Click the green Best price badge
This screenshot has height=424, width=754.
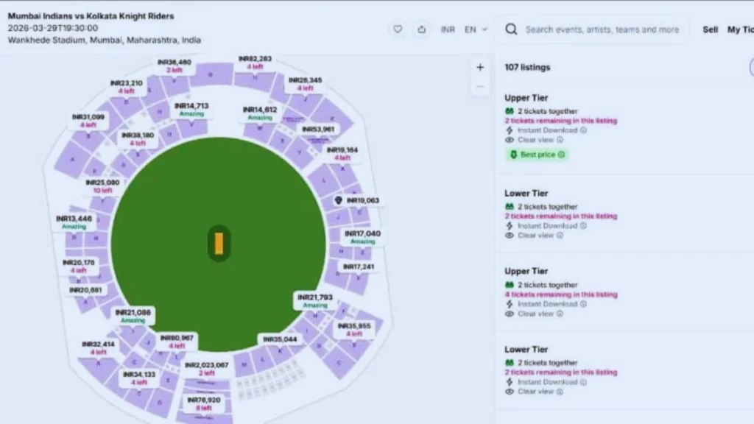click(537, 155)
